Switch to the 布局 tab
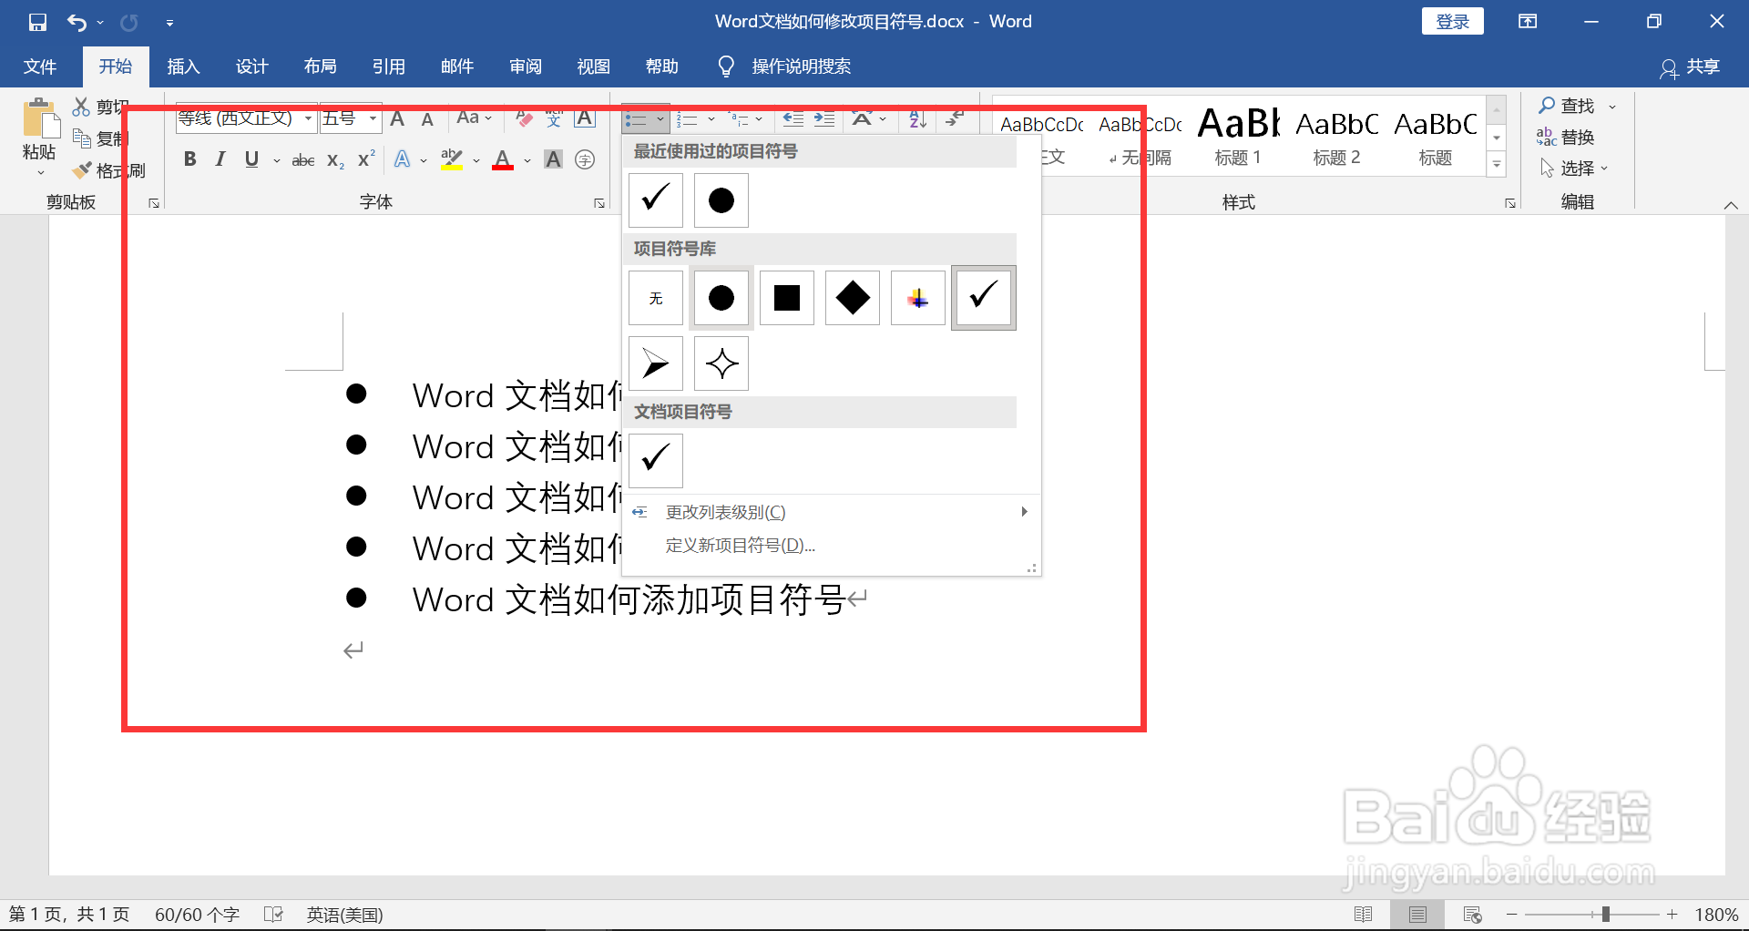The image size is (1749, 931). [320, 66]
